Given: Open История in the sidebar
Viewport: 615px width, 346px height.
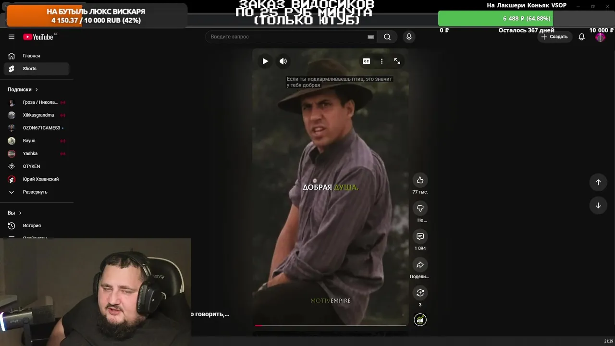Looking at the screenshot, I should click(37, 226).
